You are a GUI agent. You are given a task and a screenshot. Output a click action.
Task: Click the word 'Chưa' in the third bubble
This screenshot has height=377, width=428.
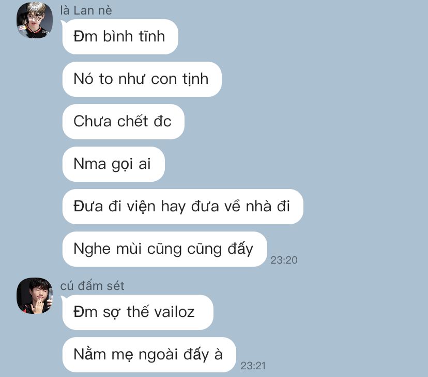click(x=93, y=121)
